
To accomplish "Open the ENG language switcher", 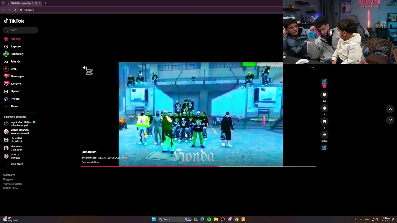I will (367, 219).
